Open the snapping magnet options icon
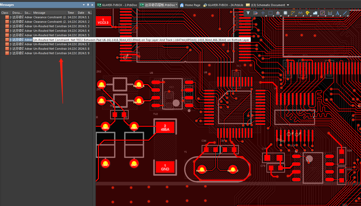 pos(255,13)
